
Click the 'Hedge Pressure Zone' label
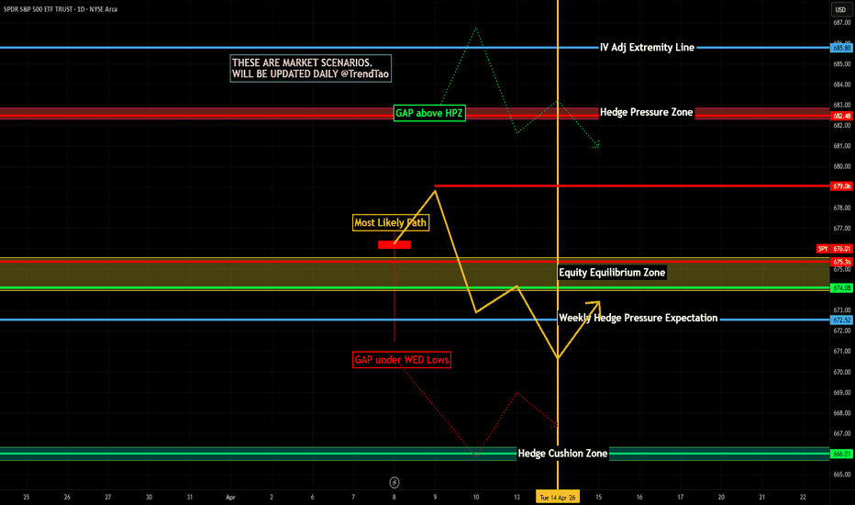pyautogui.click(x=646, y=112)
